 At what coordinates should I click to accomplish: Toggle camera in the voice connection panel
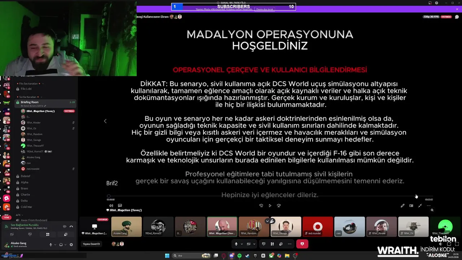pyautogui.click(x=12, y=234)
